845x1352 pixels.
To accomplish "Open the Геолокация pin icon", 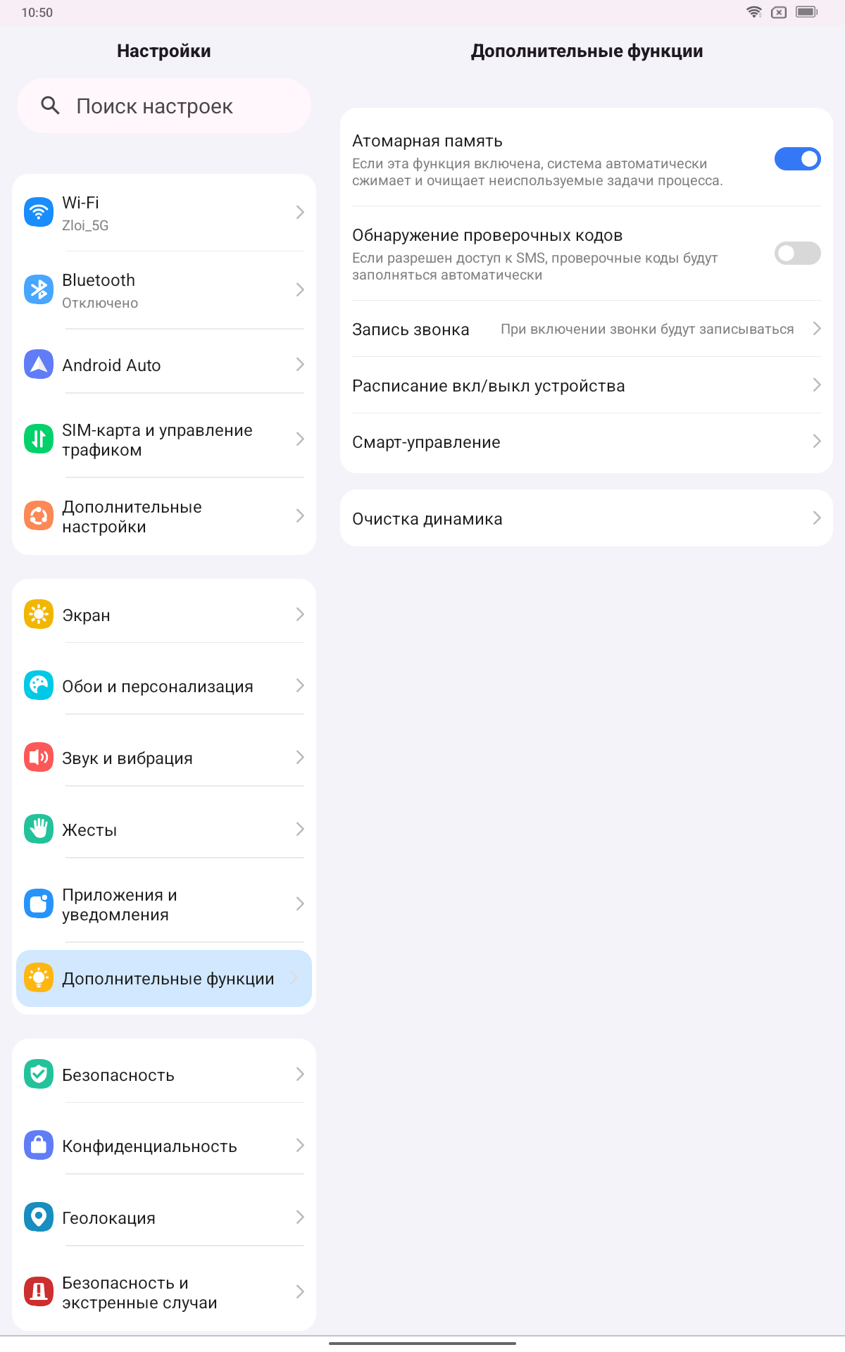I will (x=39, y=1217).
